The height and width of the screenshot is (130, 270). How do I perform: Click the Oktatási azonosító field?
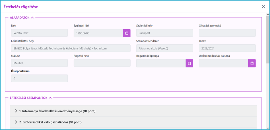coord(227,33)
